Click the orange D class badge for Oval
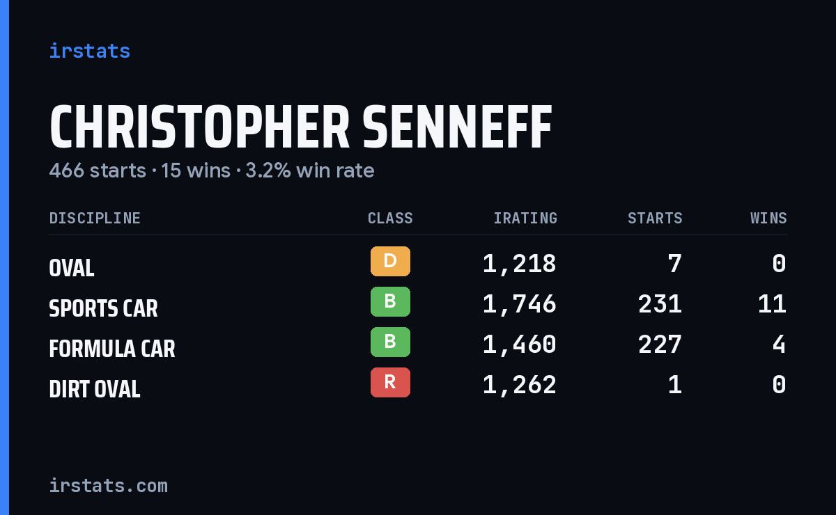 pos(390,262)
